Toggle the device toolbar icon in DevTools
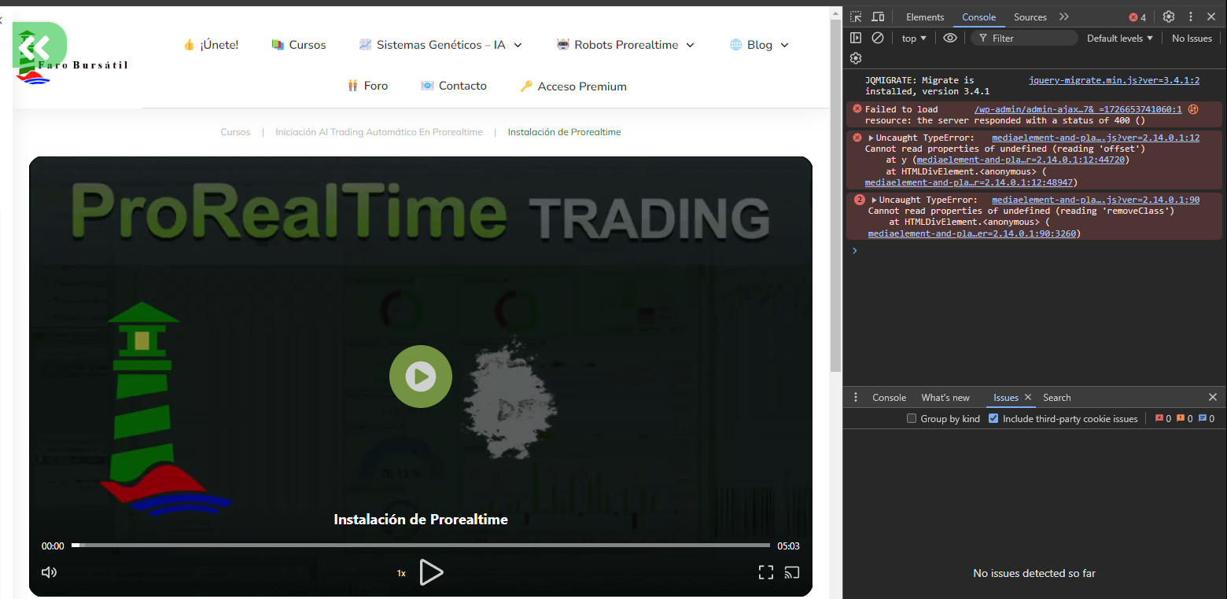Image resolution: width=1227 pixels, height=599 pixels. click(x=878, y=17)
